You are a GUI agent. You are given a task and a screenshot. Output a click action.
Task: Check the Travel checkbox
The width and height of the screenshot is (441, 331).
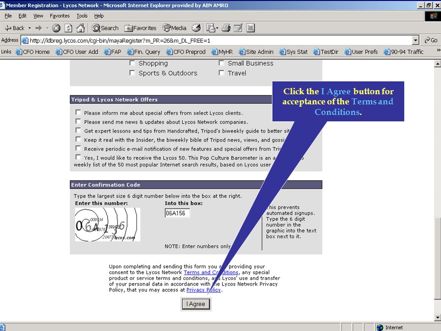[x=221, y=73]
